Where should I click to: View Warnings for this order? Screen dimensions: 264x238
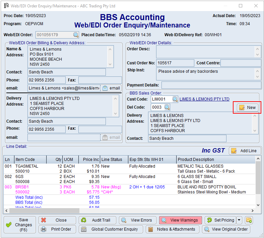point(180,220)
